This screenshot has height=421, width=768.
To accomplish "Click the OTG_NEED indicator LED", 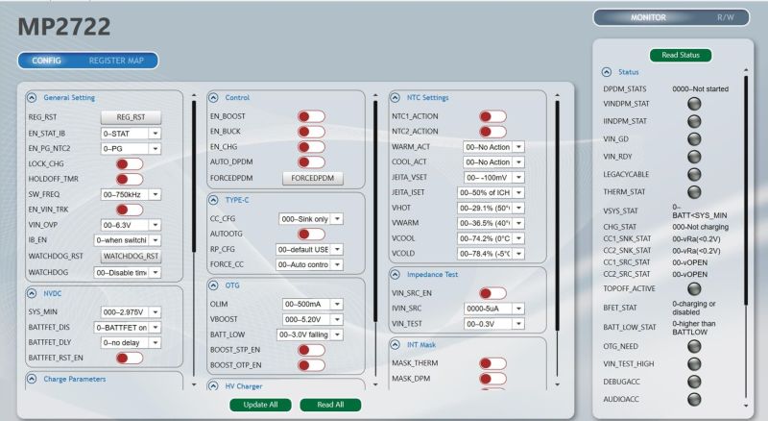I will coord(694,346).
